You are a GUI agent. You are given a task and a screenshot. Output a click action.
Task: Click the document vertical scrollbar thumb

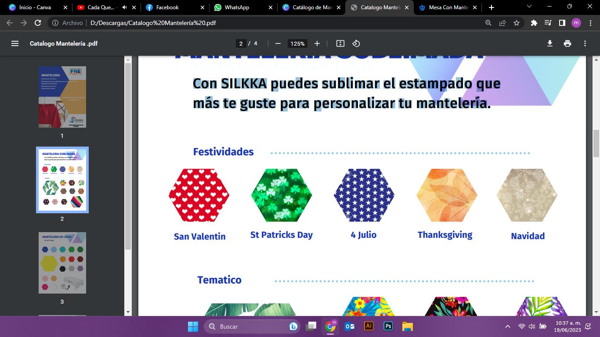tap(596, 143)
